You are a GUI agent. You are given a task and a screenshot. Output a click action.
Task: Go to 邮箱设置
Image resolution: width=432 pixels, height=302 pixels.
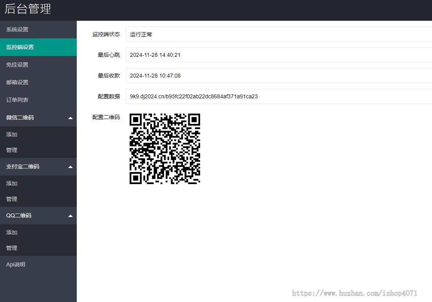click(38, 82)
